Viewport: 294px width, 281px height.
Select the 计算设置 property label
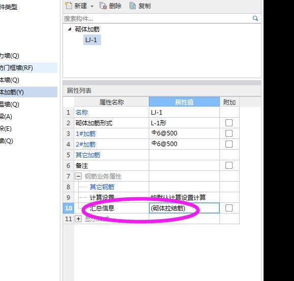[102, 197]
